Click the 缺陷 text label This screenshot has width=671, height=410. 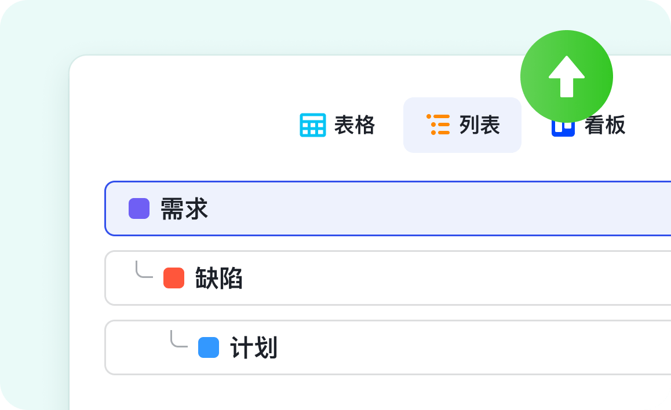click(x=219, y=279)
